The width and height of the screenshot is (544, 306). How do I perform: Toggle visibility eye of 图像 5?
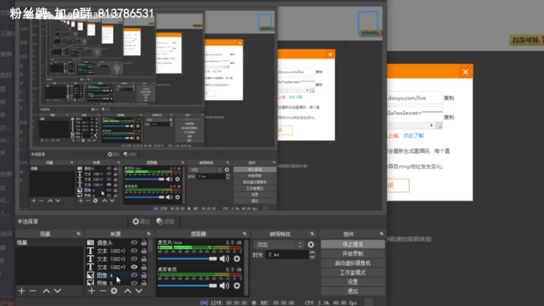point(134,283)
